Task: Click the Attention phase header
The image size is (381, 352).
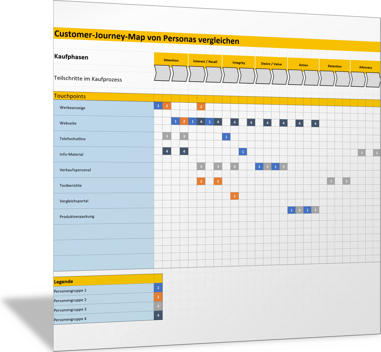Action: 171,60
